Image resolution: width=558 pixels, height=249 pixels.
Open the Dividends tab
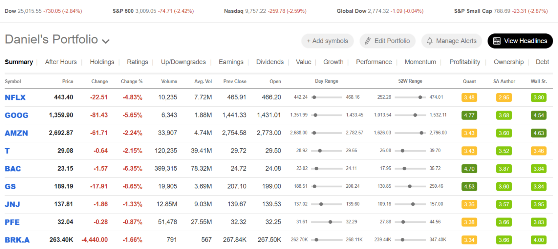(x=270, y=62)
